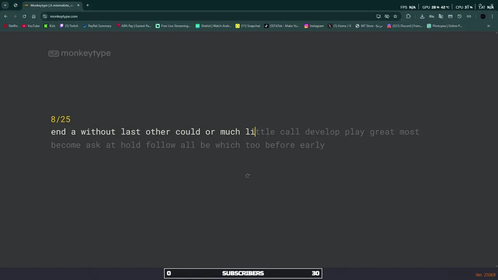Open the MT Store bookmark
Viewport: 498px width, 280px height.
tap(369, 26)
